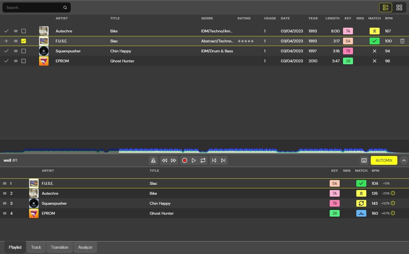The image size is (409, 254).
Task: Click the blue match icon on playlist track 4
Action: pyautogui.click(x=361, y=213)
